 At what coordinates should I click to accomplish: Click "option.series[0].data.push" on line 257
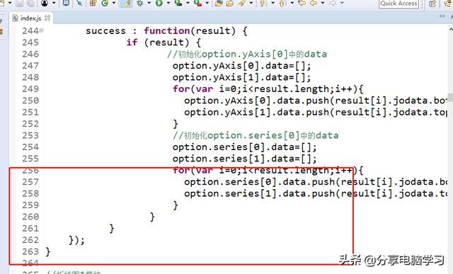pyautogui.click(x=260, y=182)
